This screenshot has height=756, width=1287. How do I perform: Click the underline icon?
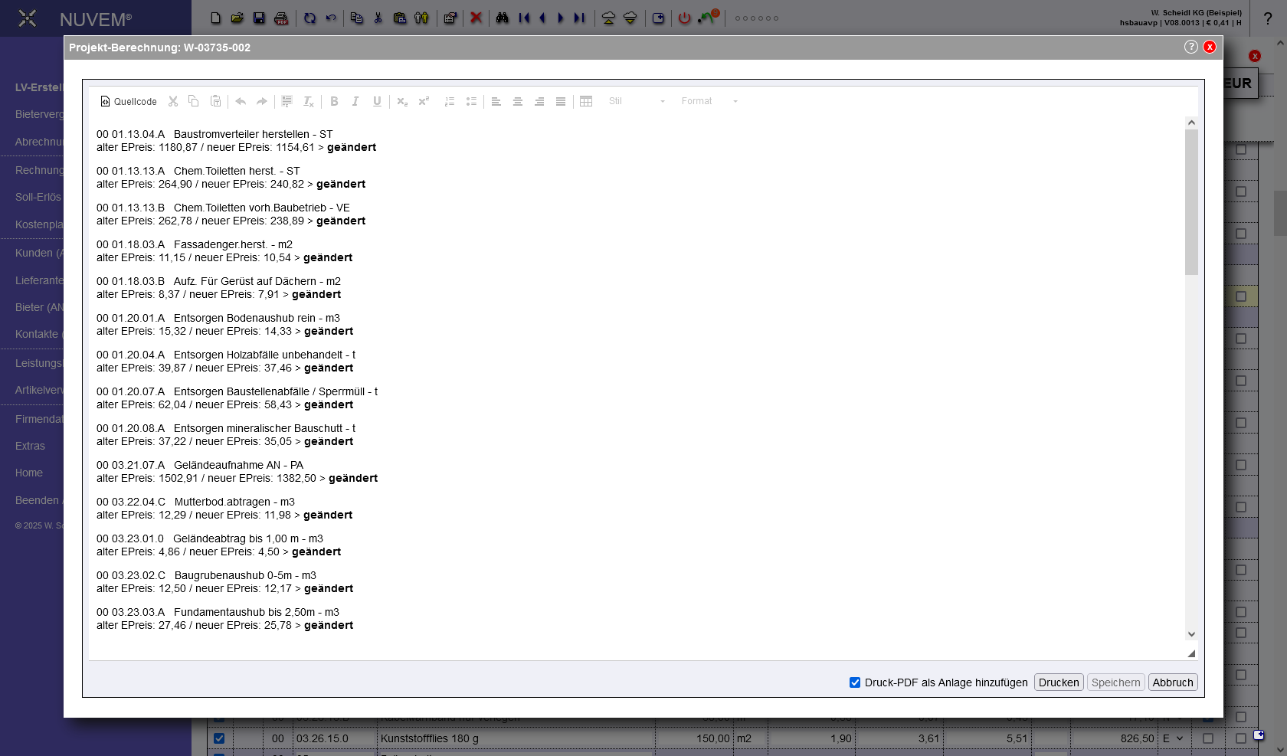(377, 101)
